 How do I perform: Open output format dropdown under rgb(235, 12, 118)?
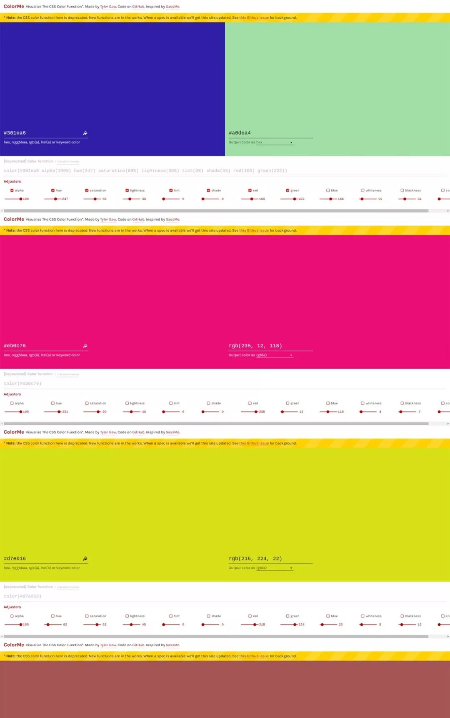tap(274, 355)
